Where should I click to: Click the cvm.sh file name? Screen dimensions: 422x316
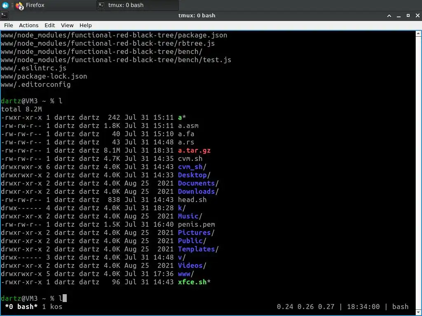point(190,158)
